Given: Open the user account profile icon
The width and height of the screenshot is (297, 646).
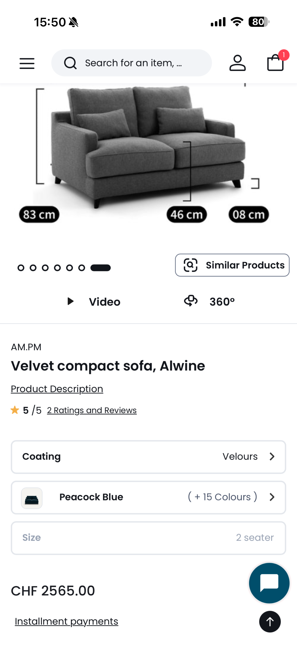Looking at the screenshot, I should 237,63.
